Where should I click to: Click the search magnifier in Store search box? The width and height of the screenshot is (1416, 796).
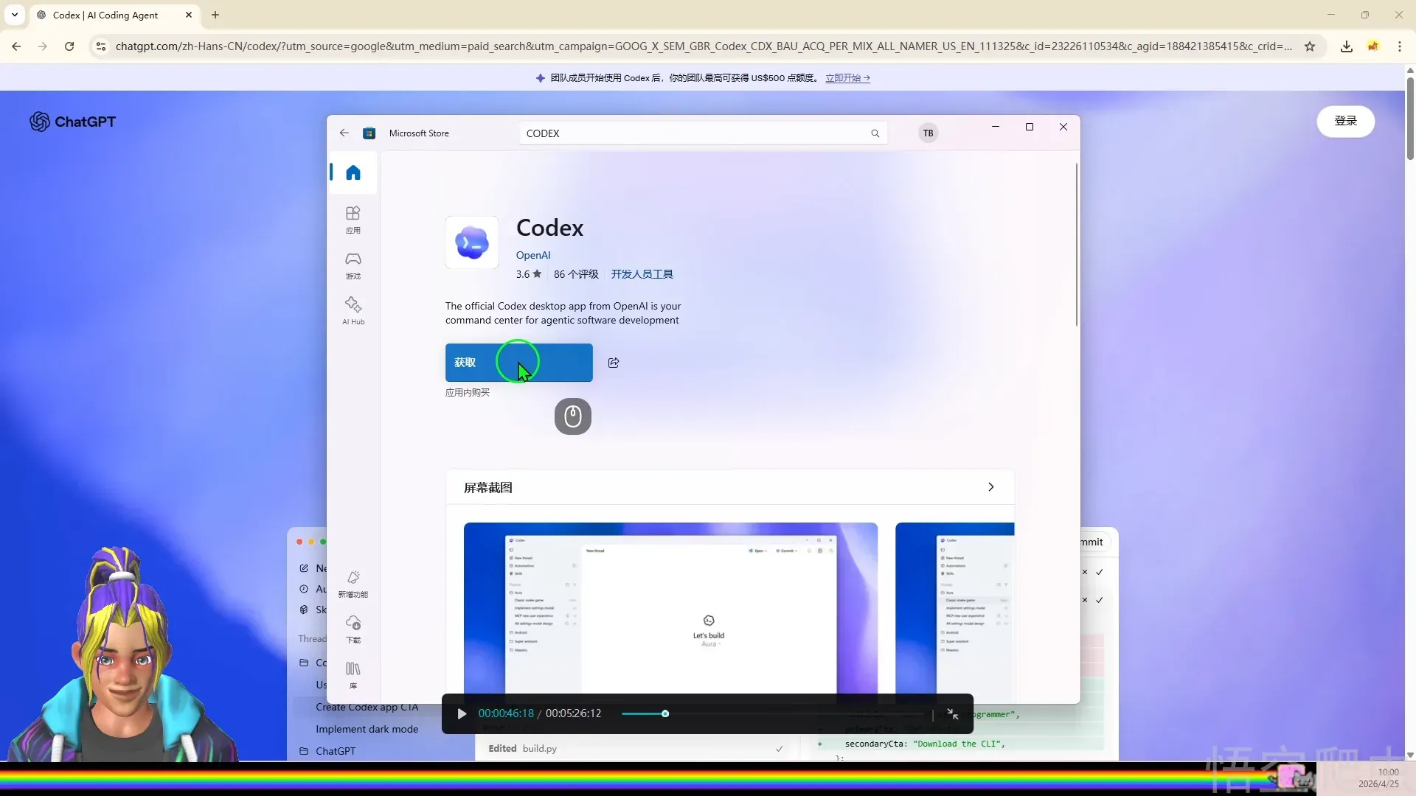click(875, 133)
